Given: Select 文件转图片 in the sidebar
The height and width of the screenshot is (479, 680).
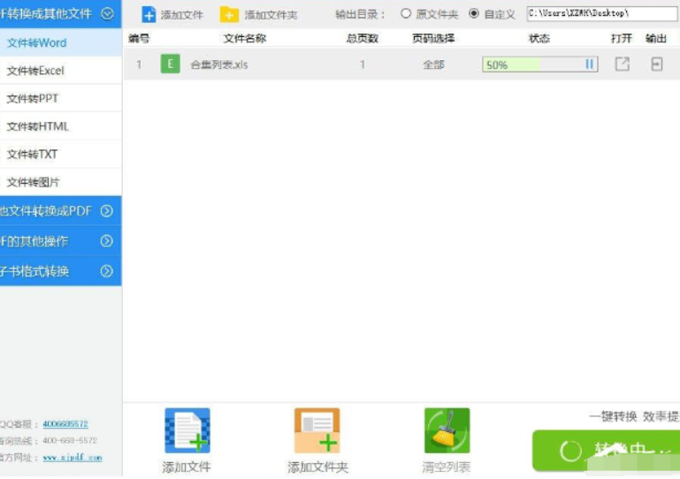Looking at the screenshot, I should (x=61, y=182).
